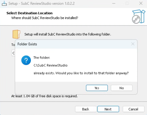The height and width of the screenshot is (115, 147).
Task: Click 'Where should SubC ReviewStudio be installed?' text
Action: point(45,18)
